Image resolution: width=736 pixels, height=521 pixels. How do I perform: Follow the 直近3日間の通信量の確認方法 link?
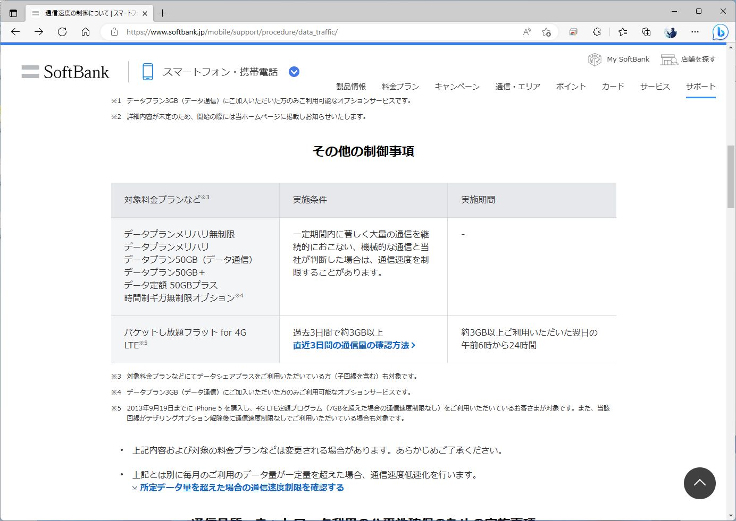[354, 345]
